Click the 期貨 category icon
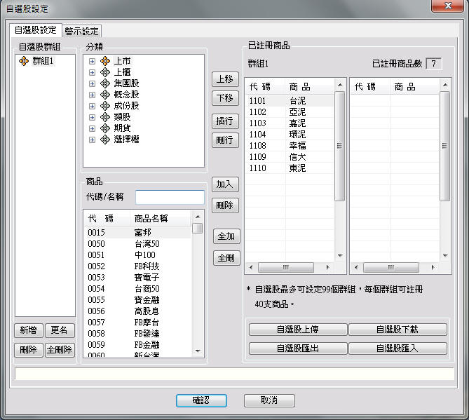The width and height of the screenshot is (469, 420). pos(105,128)
